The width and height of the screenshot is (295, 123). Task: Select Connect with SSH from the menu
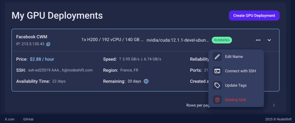pyautogui.click(x=240, y=71)
